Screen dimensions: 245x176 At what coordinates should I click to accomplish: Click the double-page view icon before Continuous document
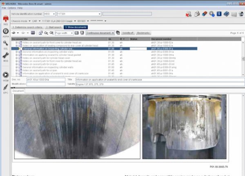pyautogui.click(x=82, y=33)
